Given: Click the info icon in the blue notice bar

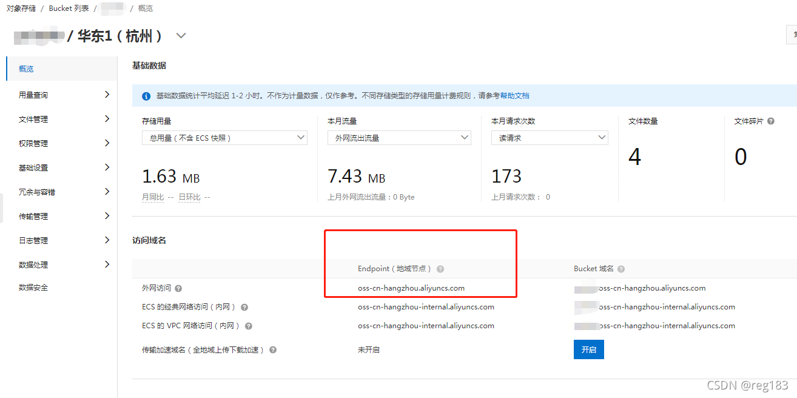Looking at the screenshot, I should coord(146,96).
